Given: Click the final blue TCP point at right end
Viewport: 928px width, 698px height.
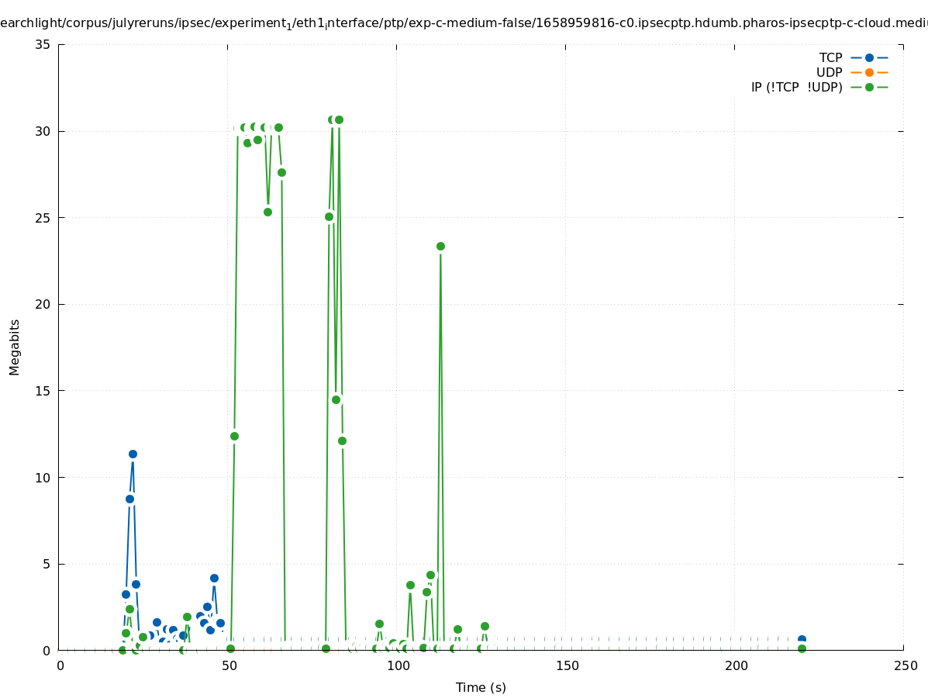Looking at the screenshot, I should click(x=802, y=640).
